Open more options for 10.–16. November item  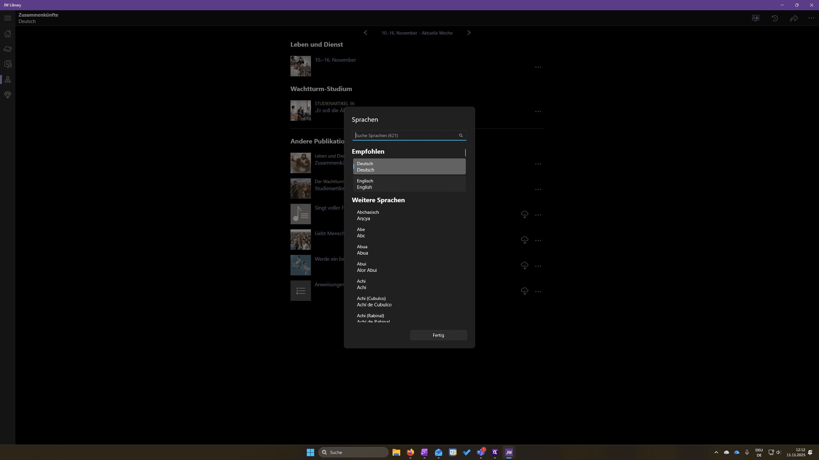538,67
